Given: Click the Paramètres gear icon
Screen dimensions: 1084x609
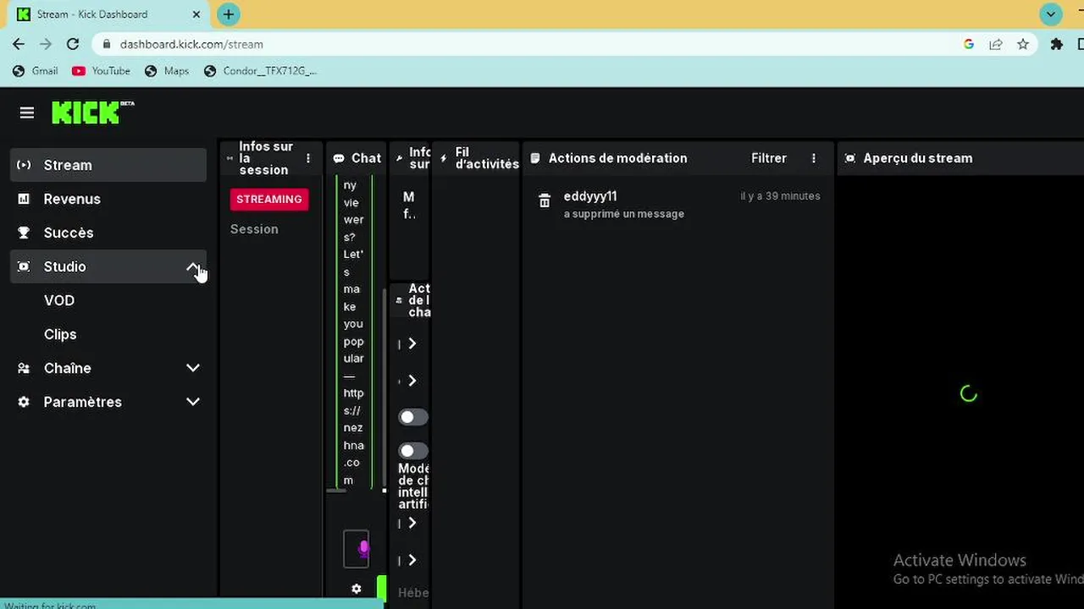Looking at the screenshot, I should [x=24, y=402].
